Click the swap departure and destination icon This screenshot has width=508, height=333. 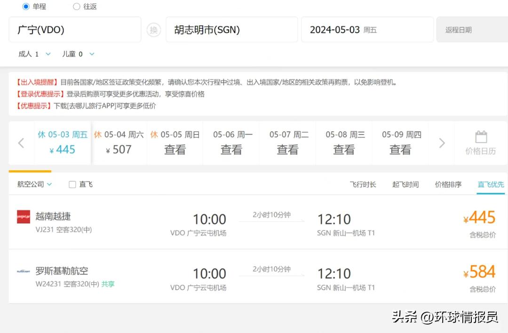point(153,29)
